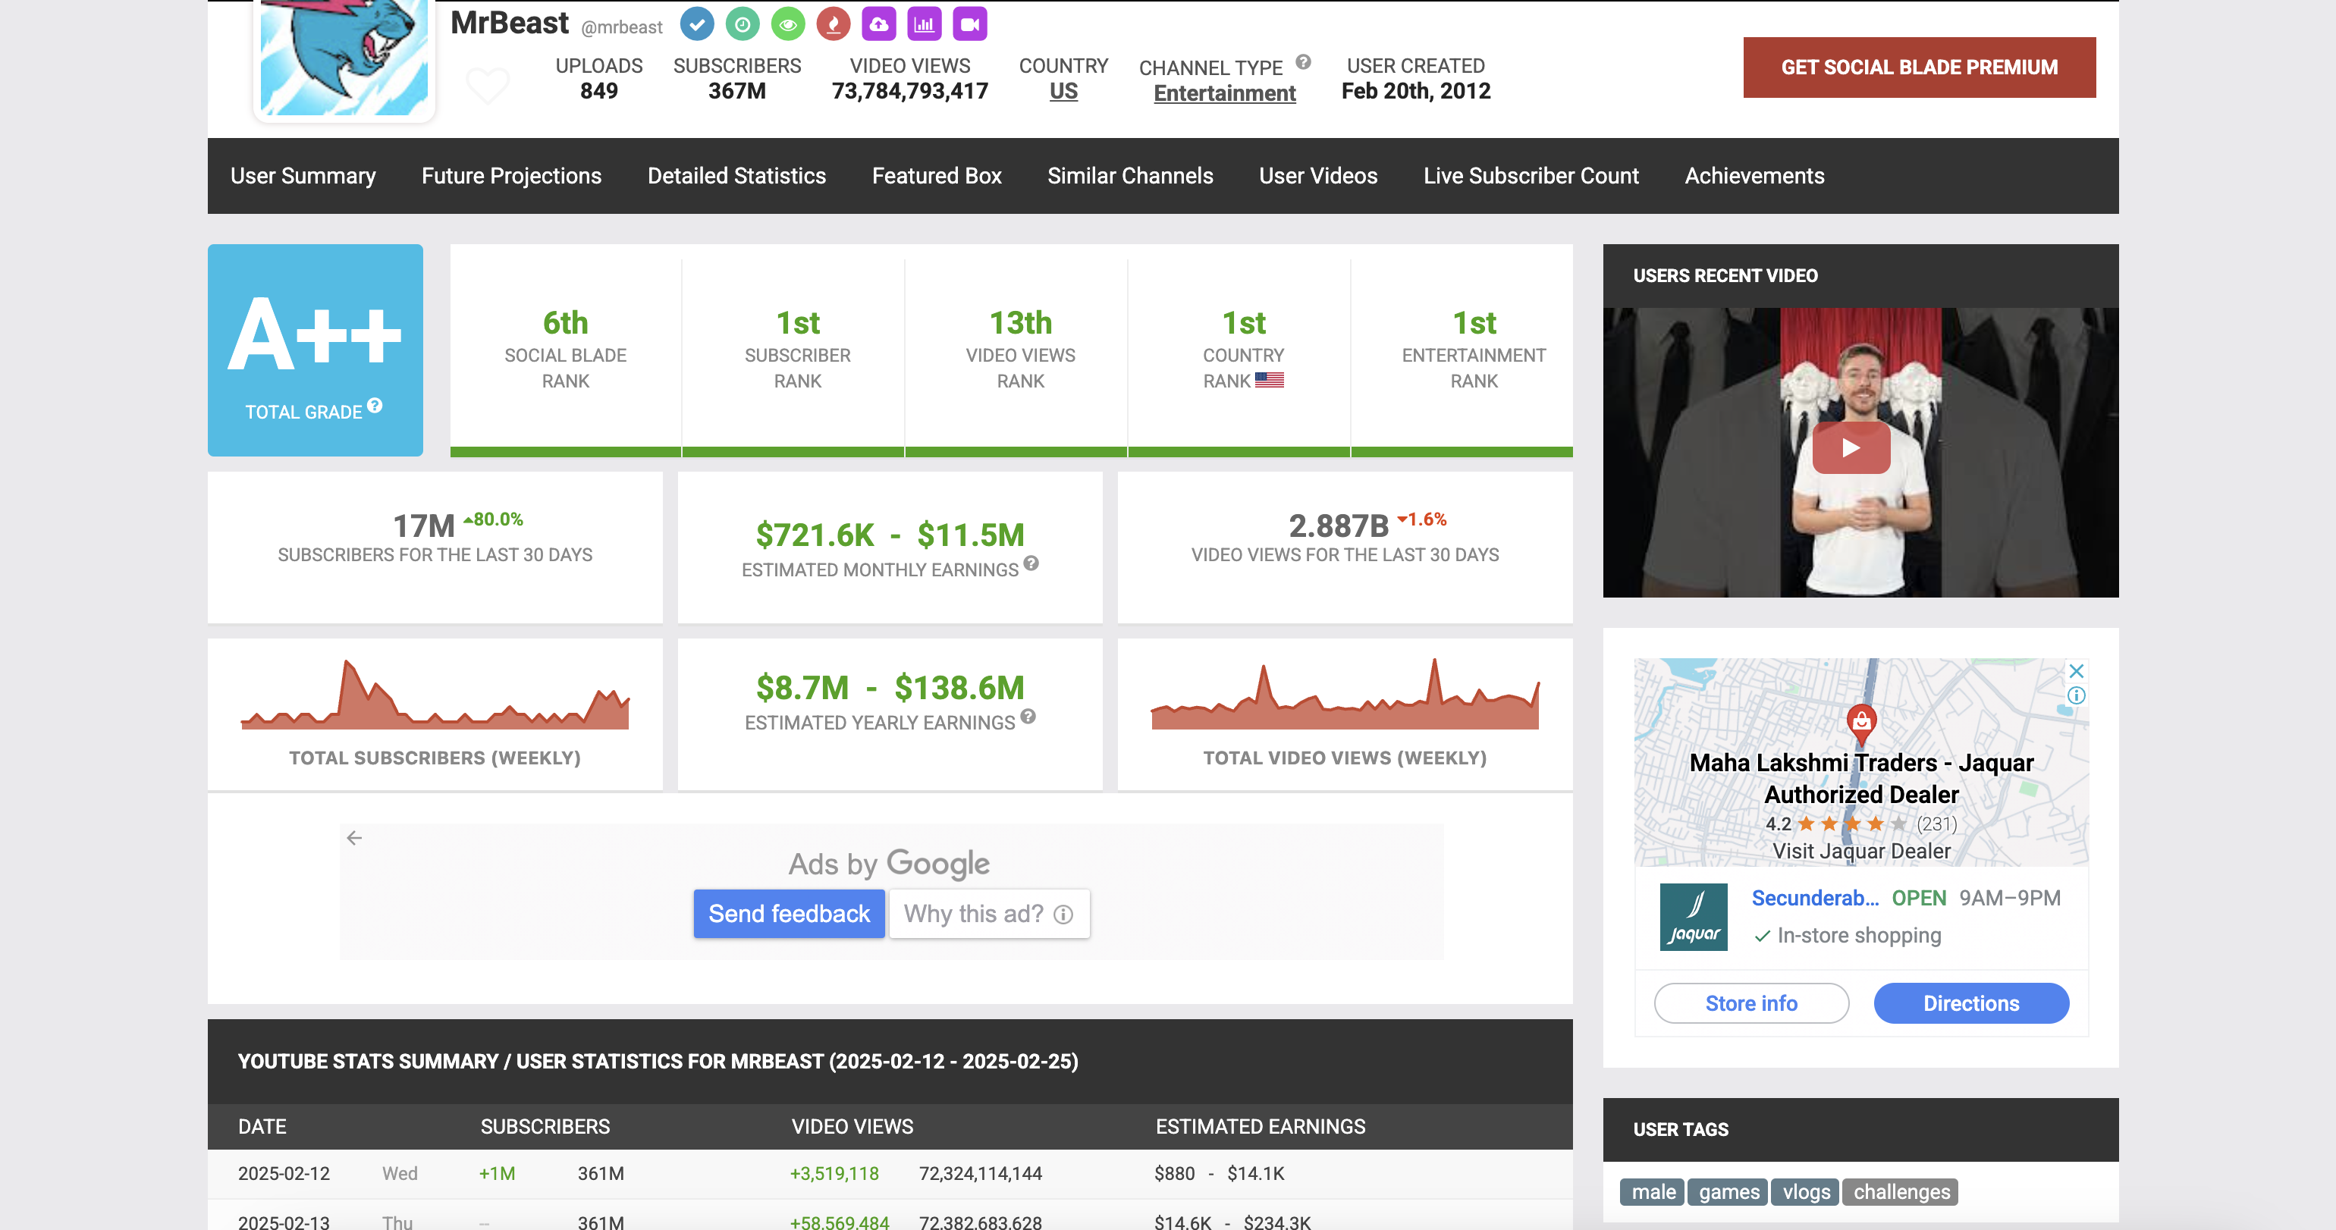The width and height of the screenshot is (2336, 1230).
Task: Click Total Grade question mark icon
Action: pyautogui.click(x=375, y=405)
